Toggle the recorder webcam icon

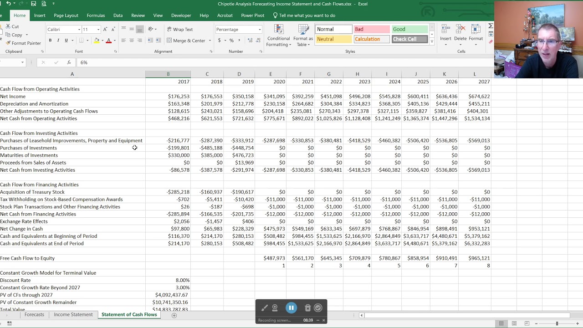[275, 308]
